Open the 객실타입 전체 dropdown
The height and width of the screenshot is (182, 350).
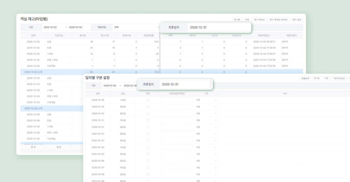[136, 27]
